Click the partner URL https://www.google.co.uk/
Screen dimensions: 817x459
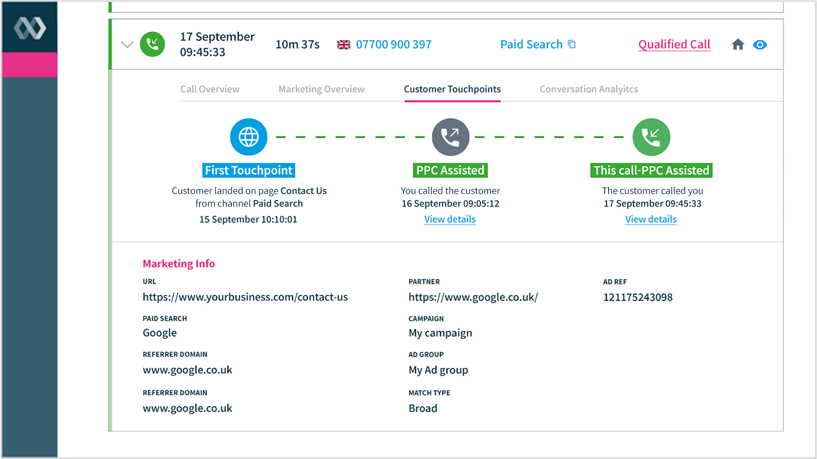coord(473,297)
